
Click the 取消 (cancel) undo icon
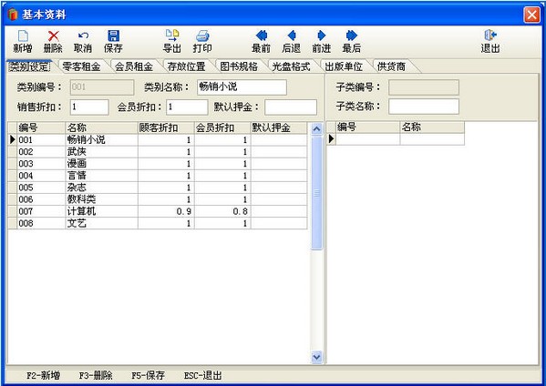[83, 36]
